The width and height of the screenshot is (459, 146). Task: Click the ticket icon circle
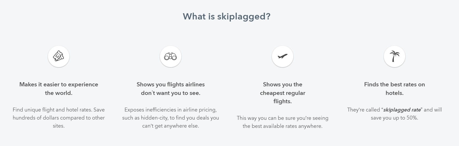click(x=59, y=57)
